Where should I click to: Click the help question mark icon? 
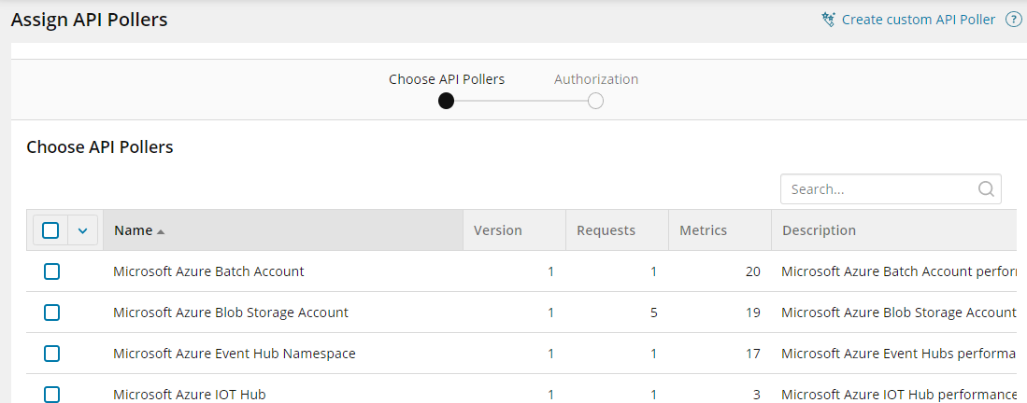point(1013,20)
